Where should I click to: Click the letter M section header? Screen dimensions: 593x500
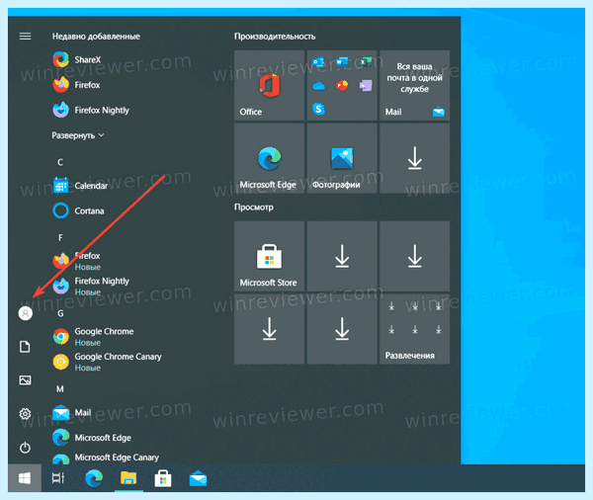click(60, 388)
